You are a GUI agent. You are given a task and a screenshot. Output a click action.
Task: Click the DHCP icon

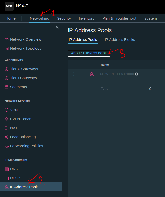pyautogui.click(x=7, y=178)
